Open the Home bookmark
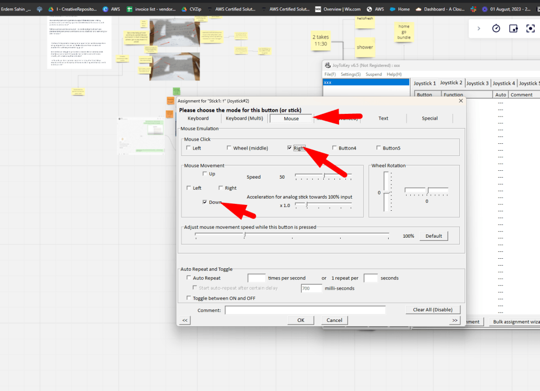 pyautogui.click(x=400, y=9)
